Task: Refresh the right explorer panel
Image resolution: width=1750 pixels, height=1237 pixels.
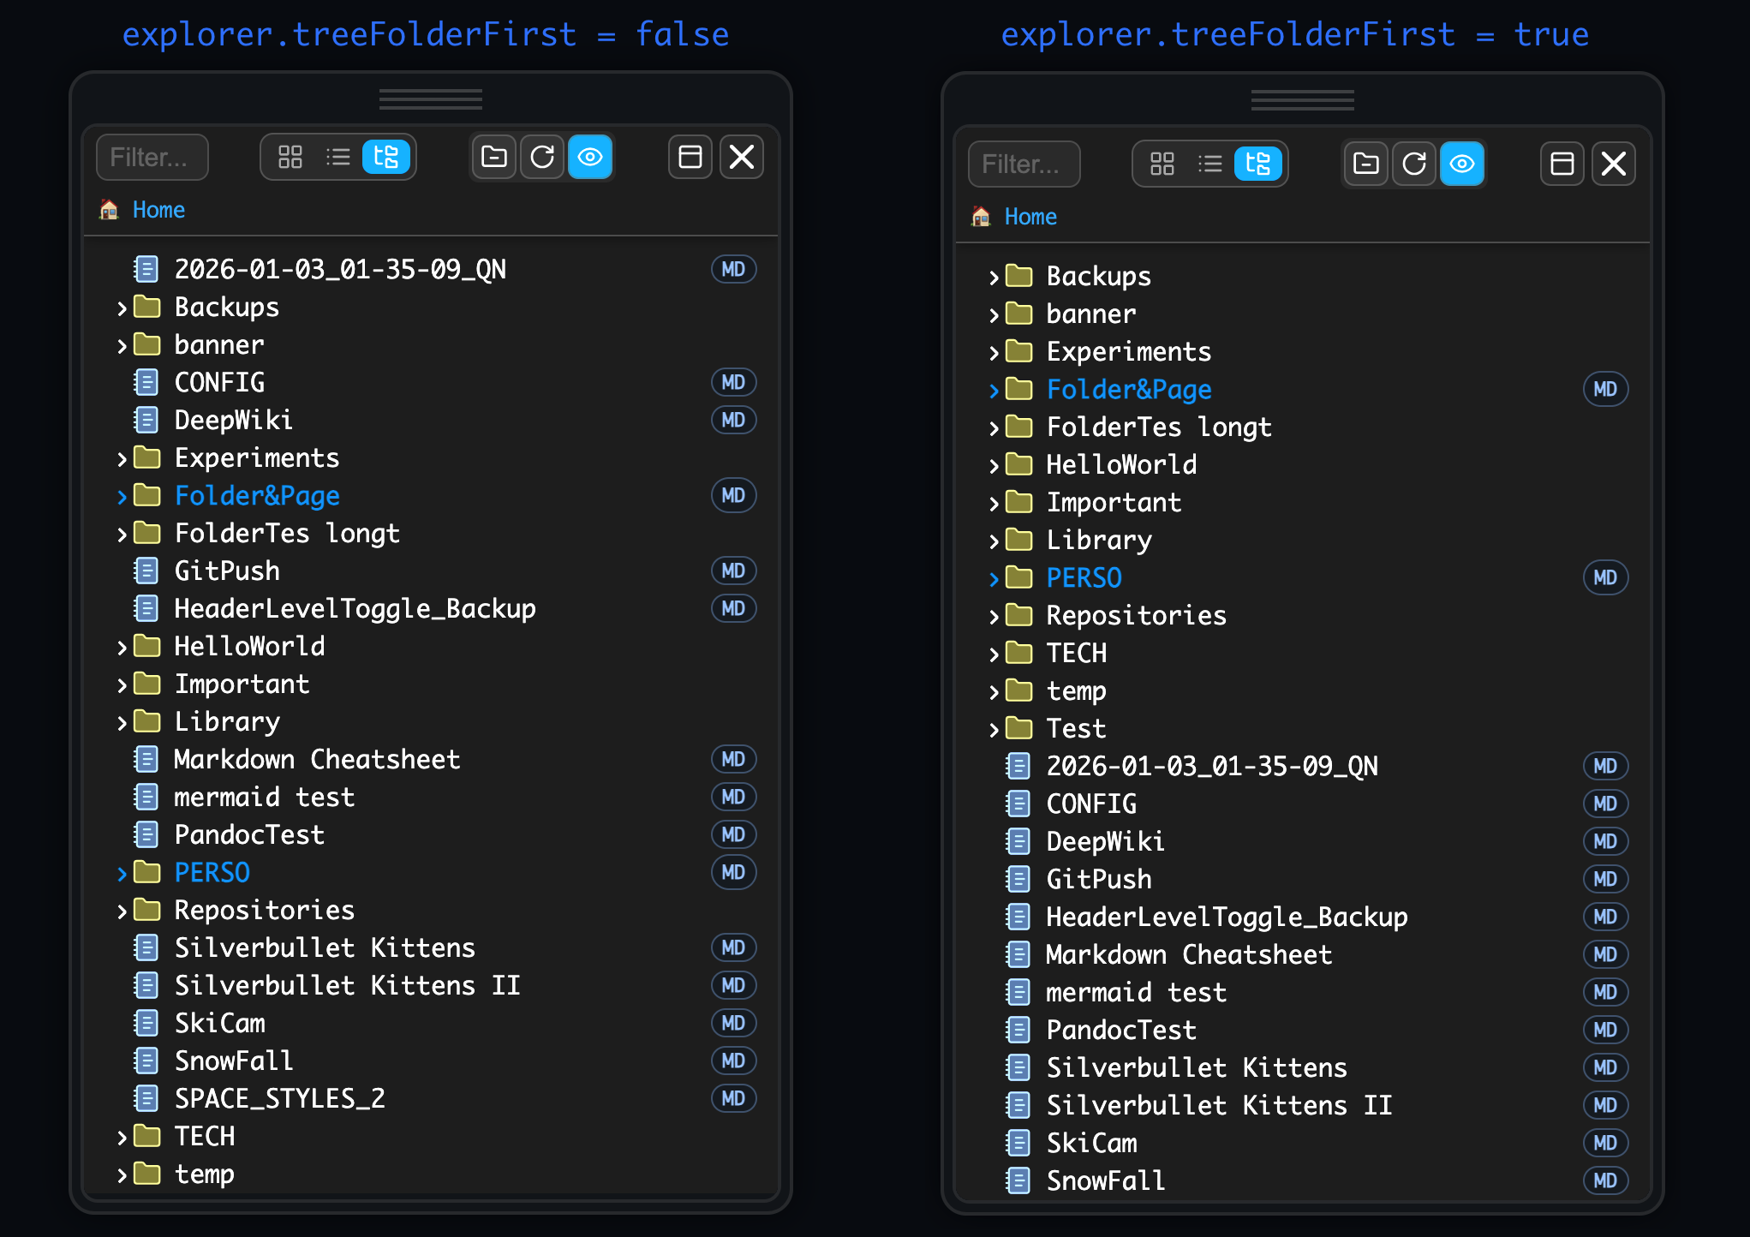Action: [1414, 164]
